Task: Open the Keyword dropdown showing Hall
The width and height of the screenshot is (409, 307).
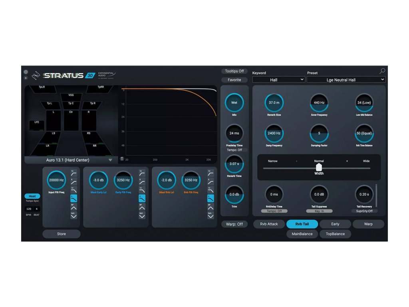Action: click(x=278, y=80)
